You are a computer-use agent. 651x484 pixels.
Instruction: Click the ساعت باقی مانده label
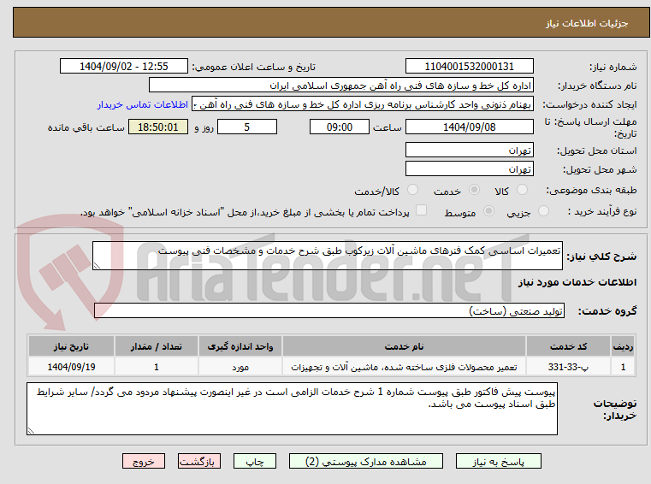86,127
